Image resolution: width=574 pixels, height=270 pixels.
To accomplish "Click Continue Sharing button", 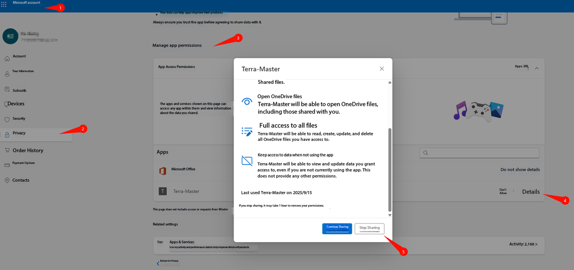I will pyautogui.click(x=337, y=228).
